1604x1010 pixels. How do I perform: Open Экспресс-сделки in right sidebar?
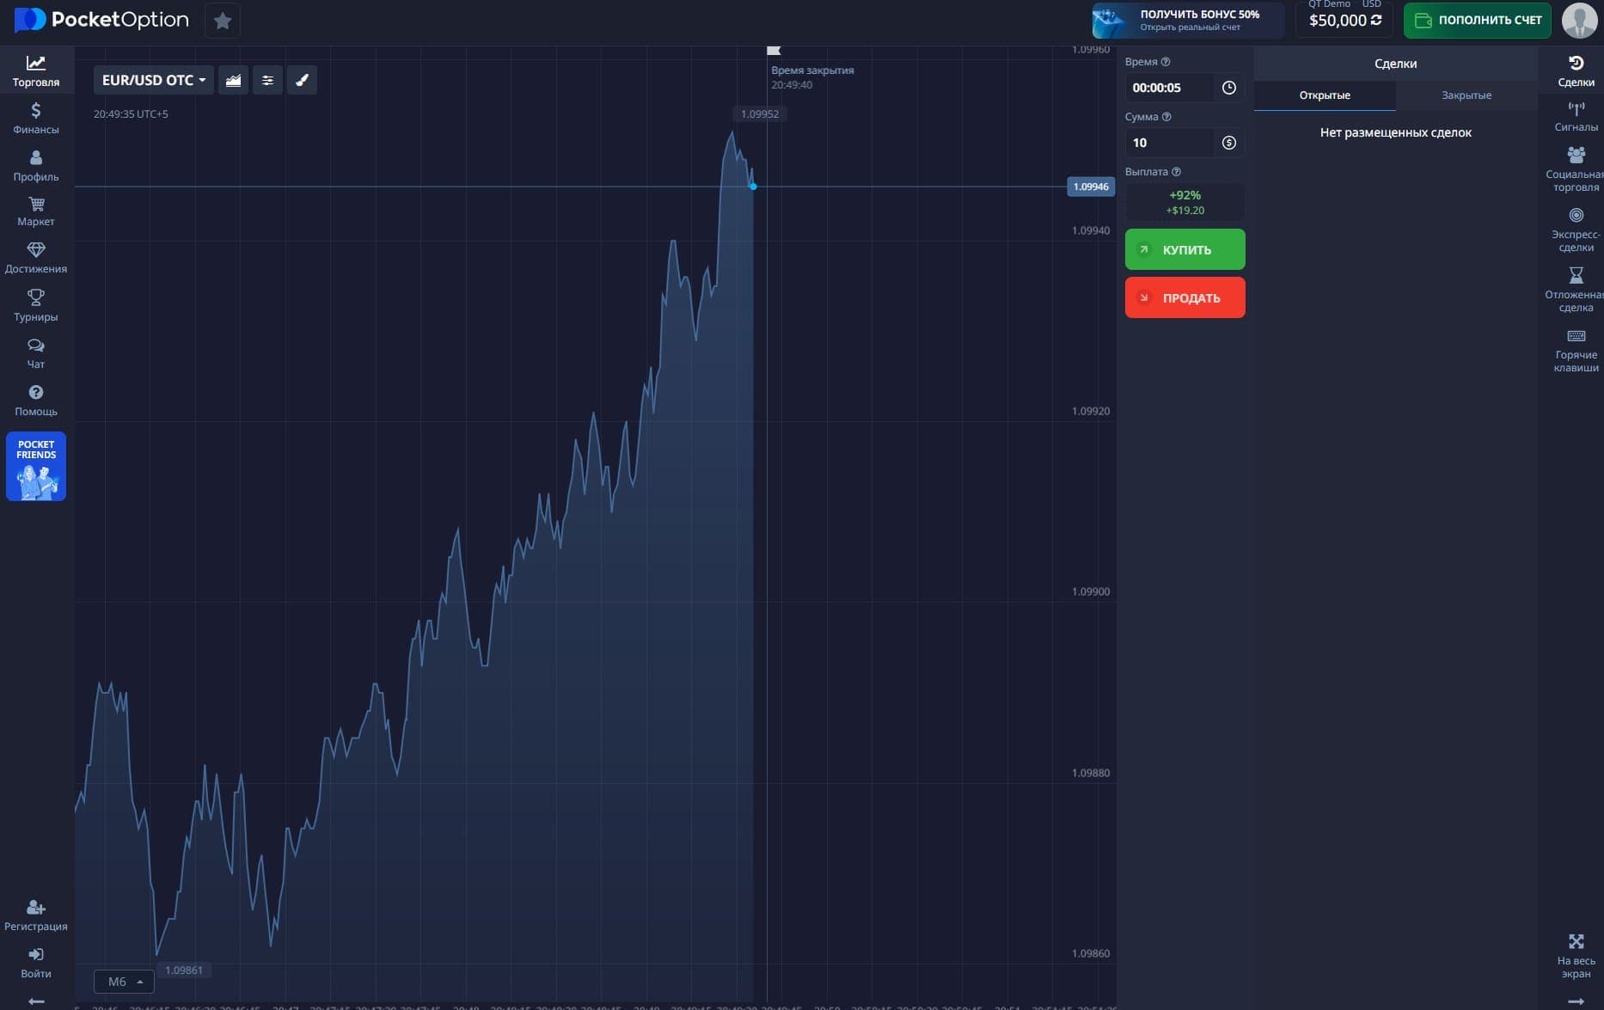[1576, 229]
